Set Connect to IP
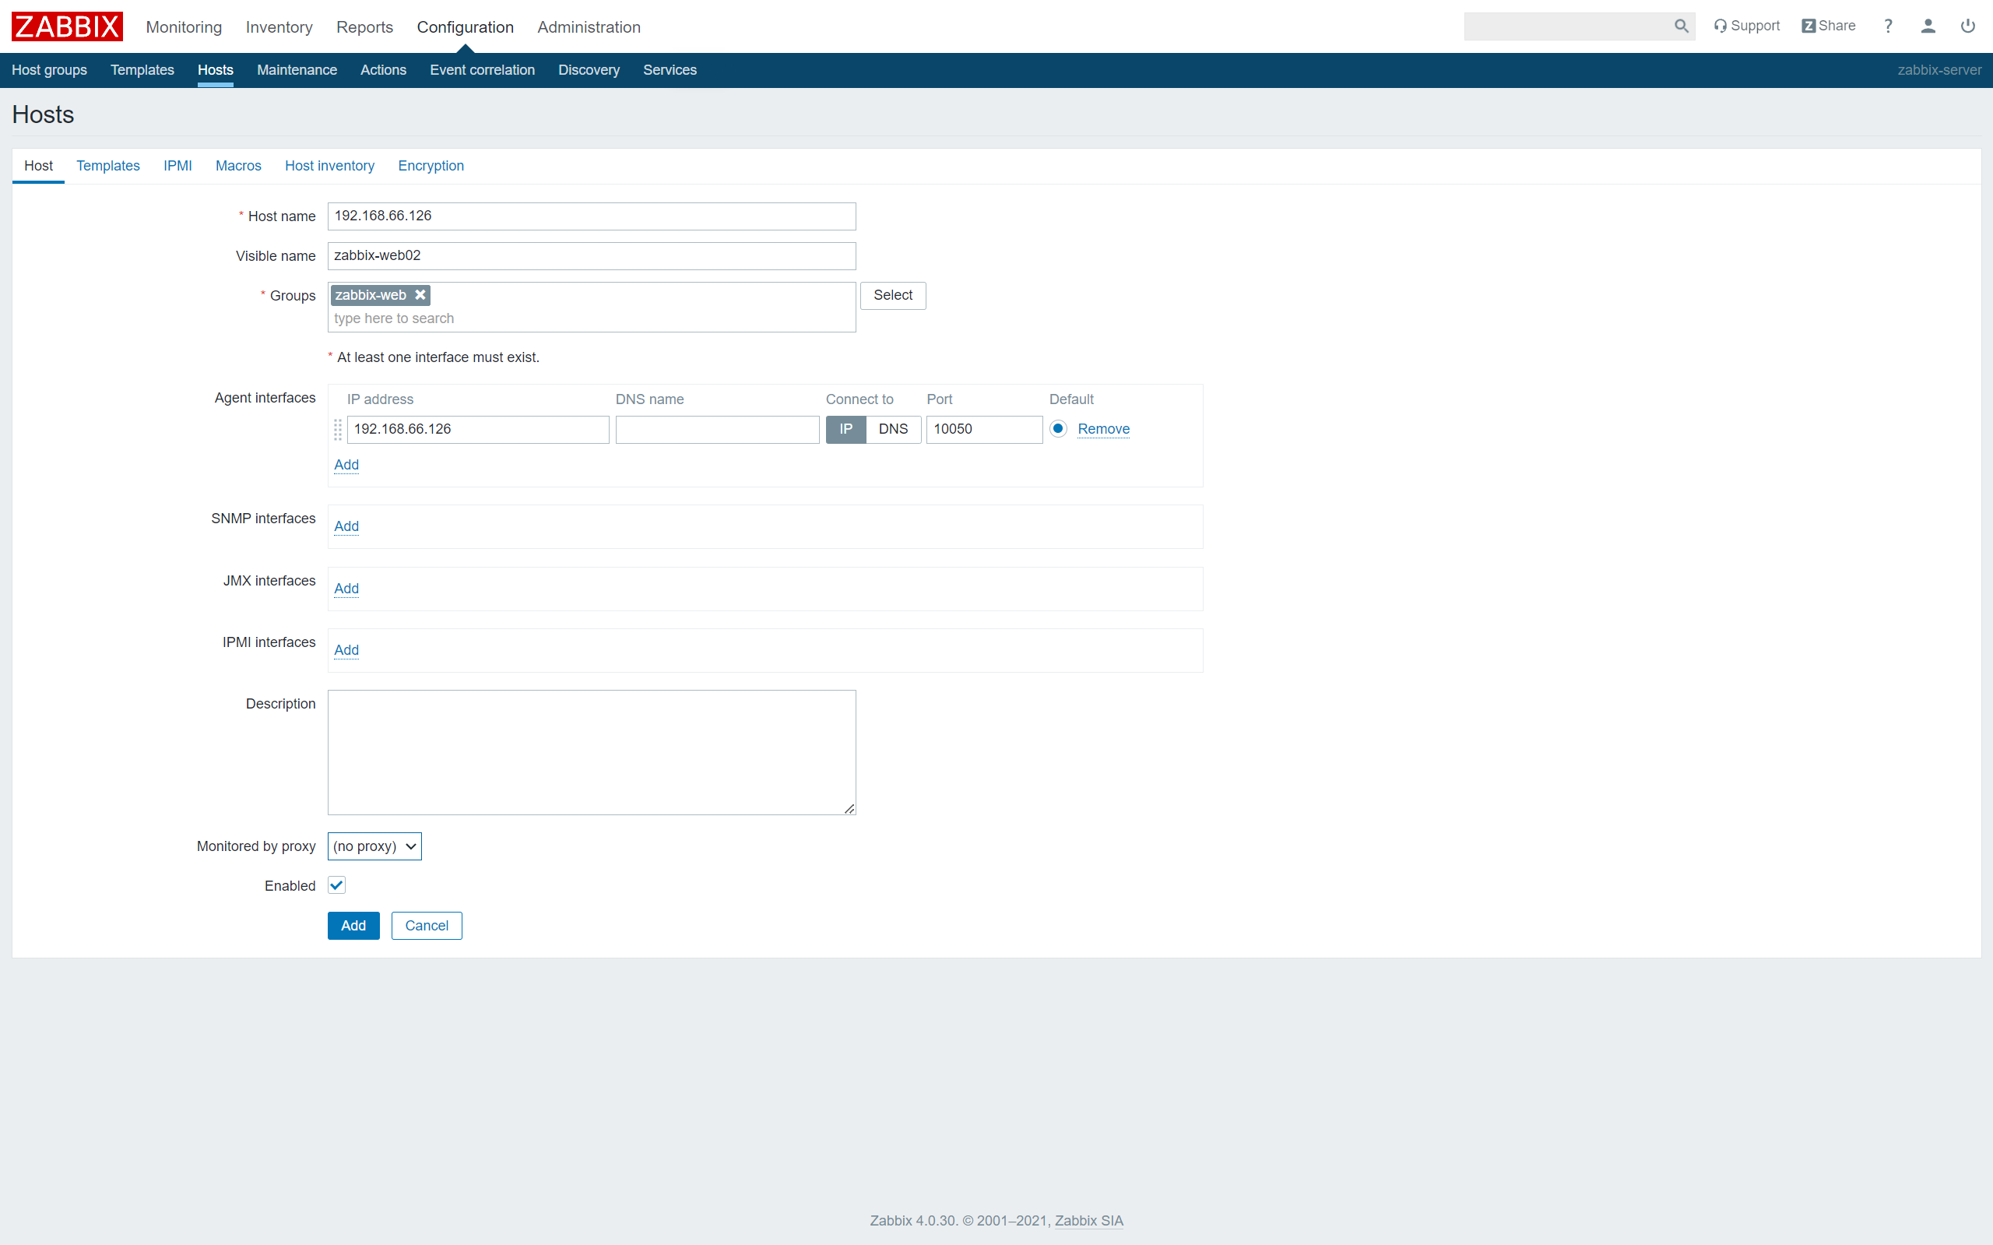Viewport: 1993px width, 1245px height. tap(845, 429)
